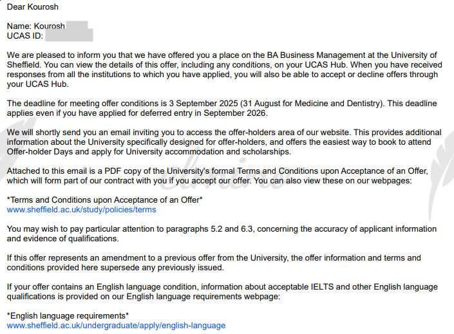Click the 'Dear Kourosh' greeting line
Image resolution: width=454 pixels, height=334 pixels.
click(x=33, y=7)
